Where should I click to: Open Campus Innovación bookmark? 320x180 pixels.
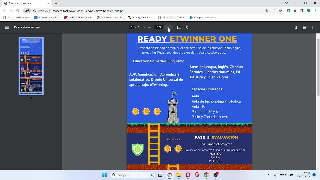point(204,18)
